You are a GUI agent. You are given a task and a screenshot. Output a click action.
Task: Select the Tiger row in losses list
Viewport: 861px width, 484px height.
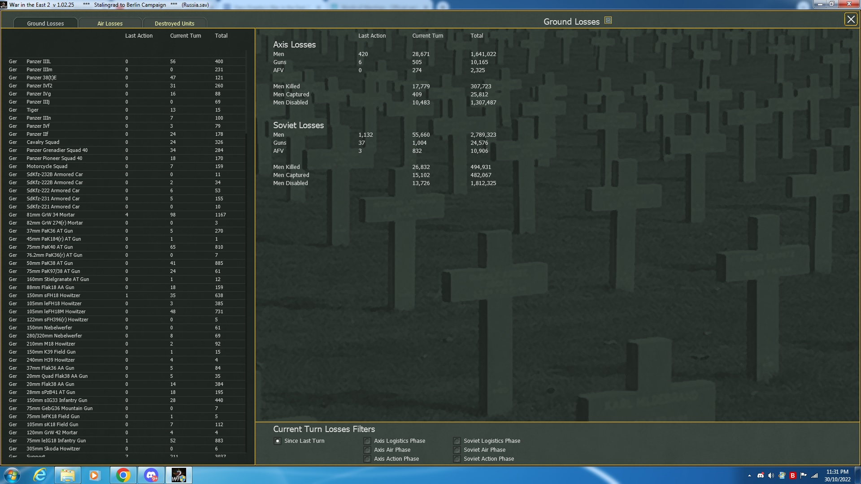click(32, 110)
